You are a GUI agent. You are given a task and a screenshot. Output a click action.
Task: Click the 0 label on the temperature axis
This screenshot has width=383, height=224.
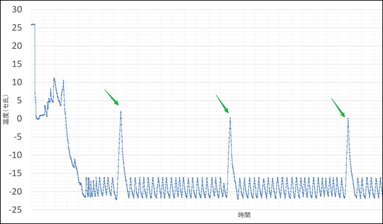[19, 119]
